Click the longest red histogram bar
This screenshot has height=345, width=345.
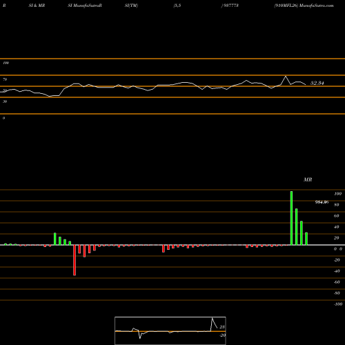coord(75,260)
